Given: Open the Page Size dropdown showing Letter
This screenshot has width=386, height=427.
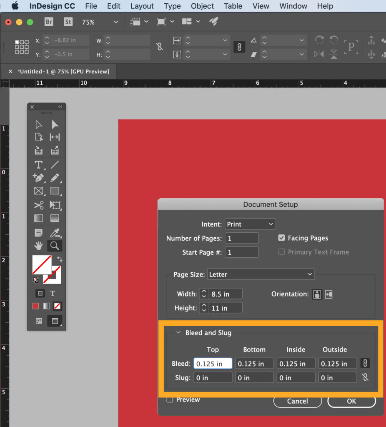Looking at the screenshot, I should point(261,274).
